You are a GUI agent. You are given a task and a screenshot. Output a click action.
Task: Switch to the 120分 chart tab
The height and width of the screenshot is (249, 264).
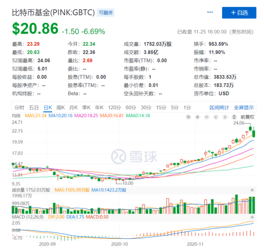(x=115, y=108)
